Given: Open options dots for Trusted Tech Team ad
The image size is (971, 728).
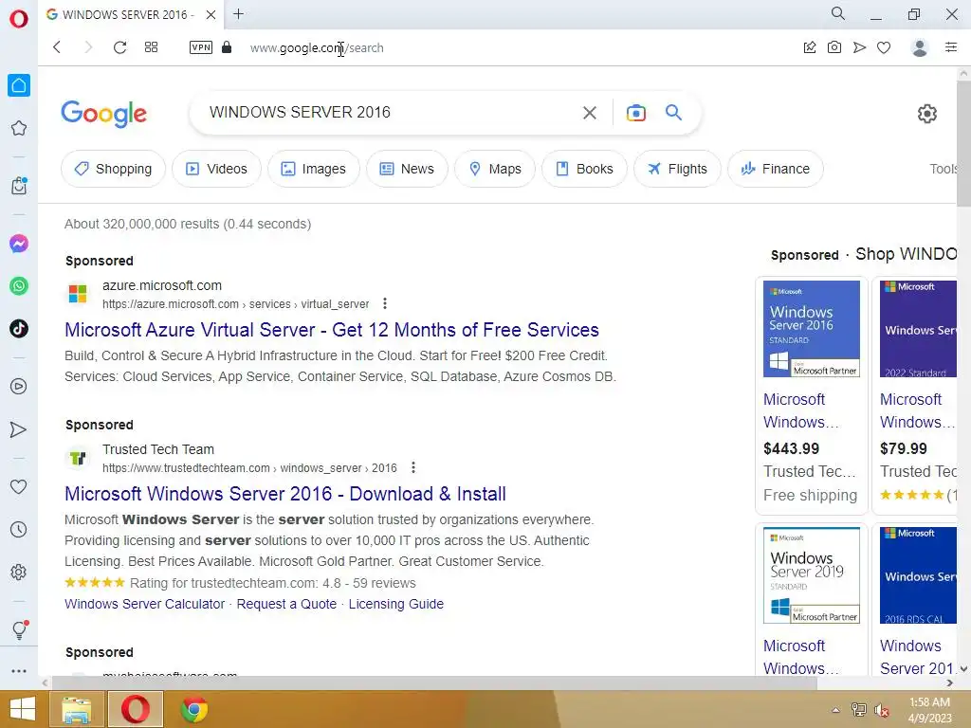Looking at the screenshot, I should pos(413,467).
